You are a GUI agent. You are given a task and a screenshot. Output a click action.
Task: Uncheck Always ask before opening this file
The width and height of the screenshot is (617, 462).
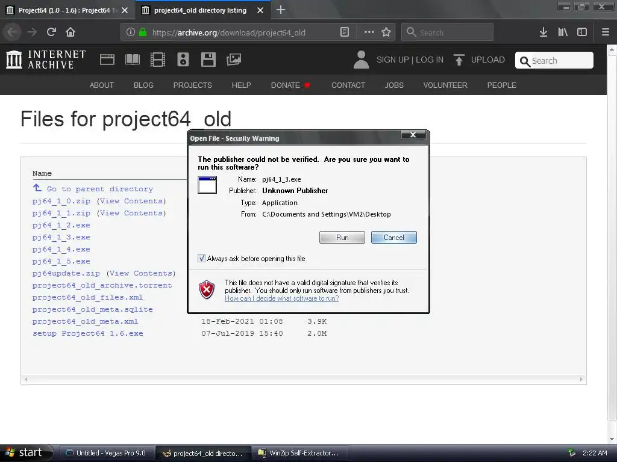(x=201, y=259)
